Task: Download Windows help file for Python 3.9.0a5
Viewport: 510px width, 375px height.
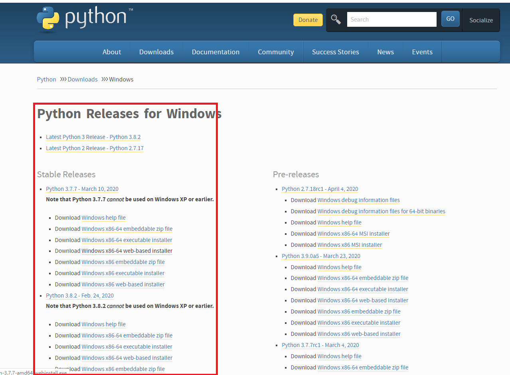Action: point(339,267)
